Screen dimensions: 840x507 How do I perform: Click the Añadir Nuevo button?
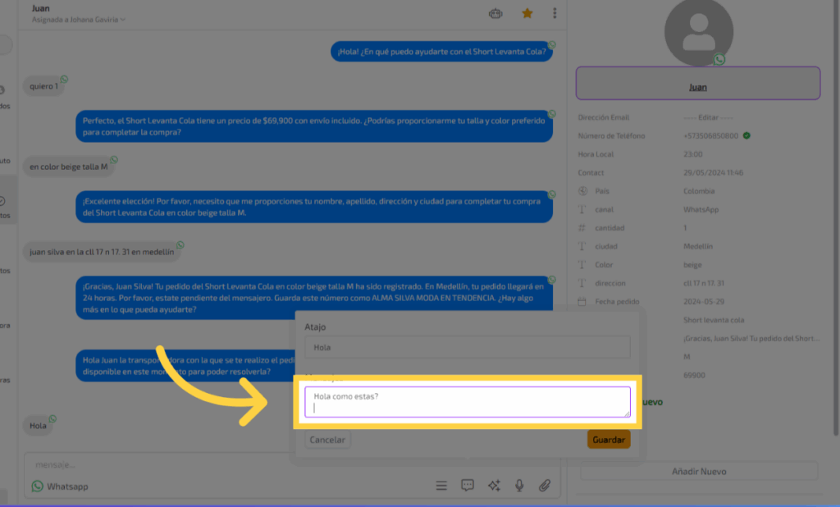698,471
